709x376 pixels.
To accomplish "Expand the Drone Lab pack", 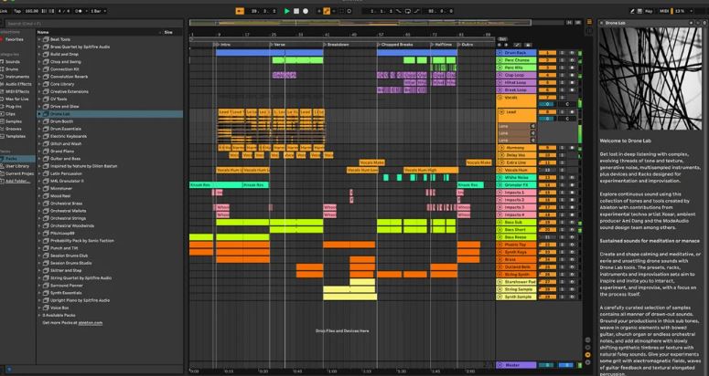I will (x=39, y=114).
